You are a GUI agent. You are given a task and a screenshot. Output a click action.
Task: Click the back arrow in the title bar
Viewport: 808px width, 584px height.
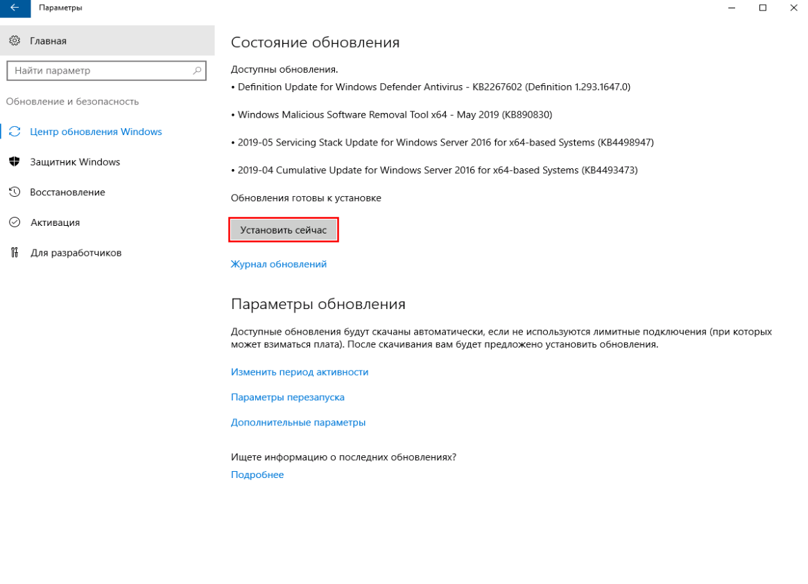[x=15, y=8]
